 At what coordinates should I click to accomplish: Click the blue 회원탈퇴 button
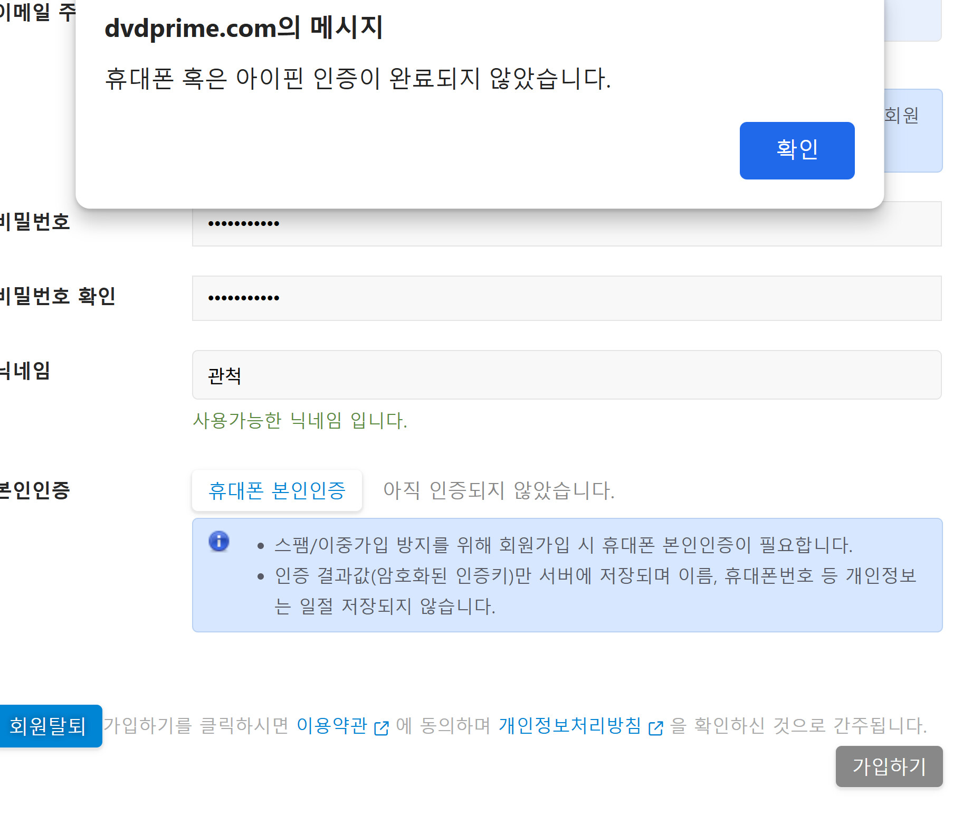click(49, 726)
